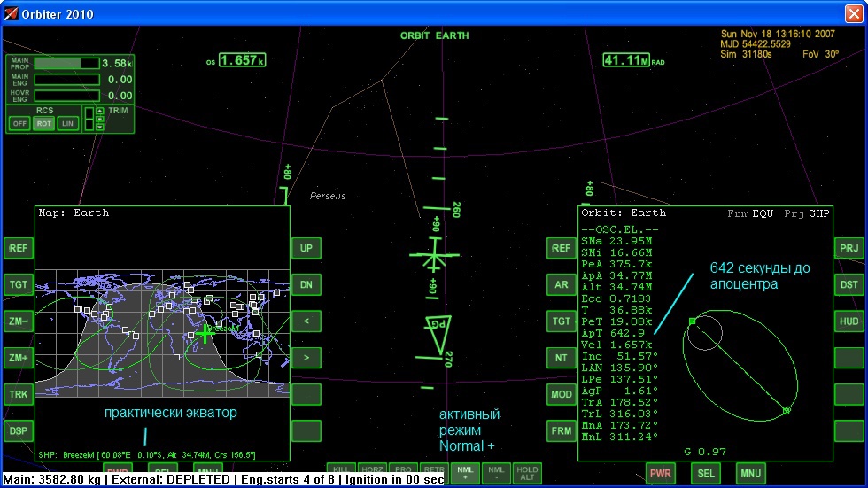
Task: Select the TGT button on Map MFD
Action: [x=19, y=284]
